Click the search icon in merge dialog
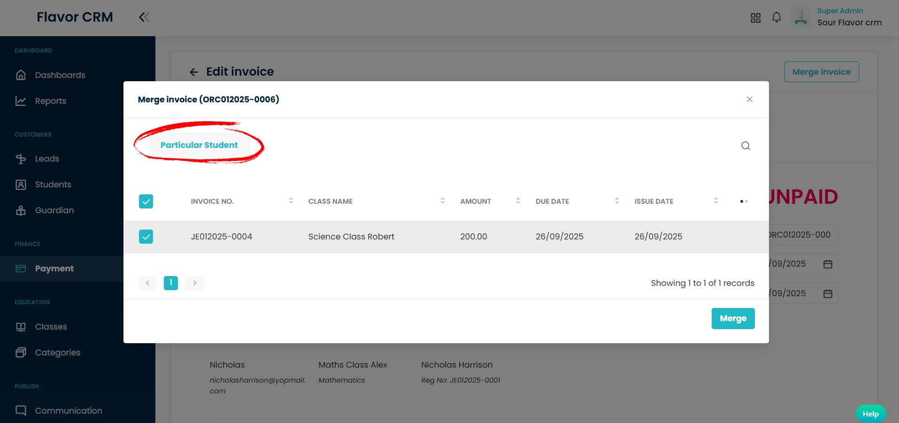The width and height of the screenshot is (899, 423). [x=745, y=146]
